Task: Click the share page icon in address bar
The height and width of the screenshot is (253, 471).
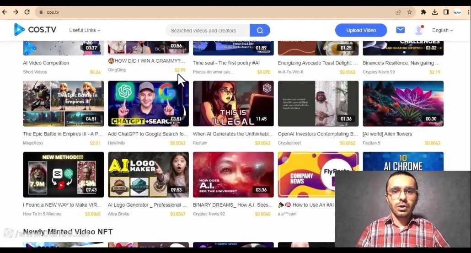Action: click(398, 12)
